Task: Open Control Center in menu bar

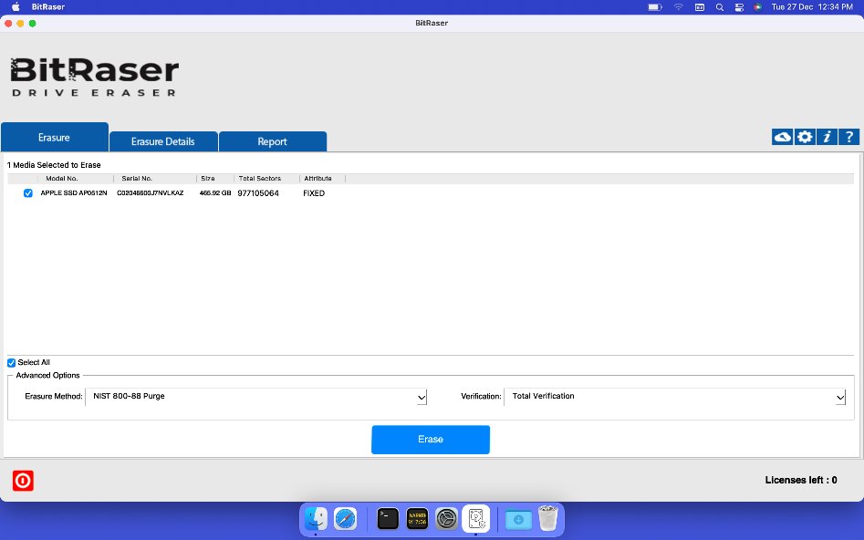Action: pyautogui.click(x=739, y=7)
